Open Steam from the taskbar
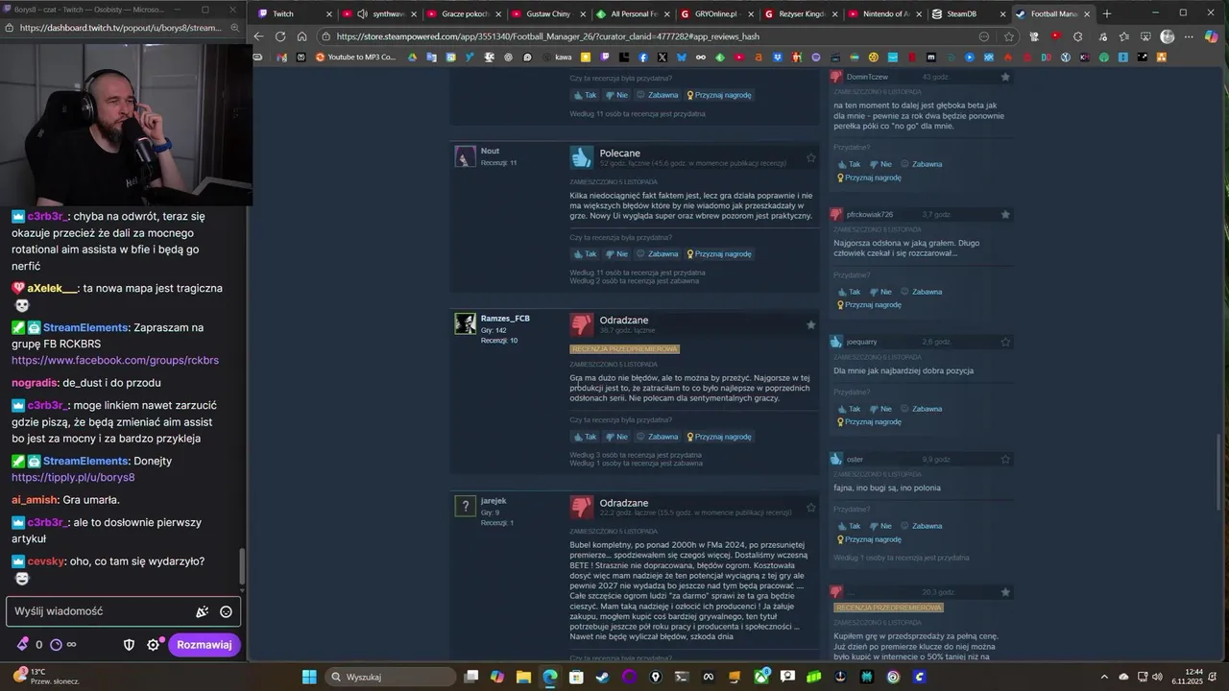This screenshot has width=1229, height=691. (x=602, y=677)
